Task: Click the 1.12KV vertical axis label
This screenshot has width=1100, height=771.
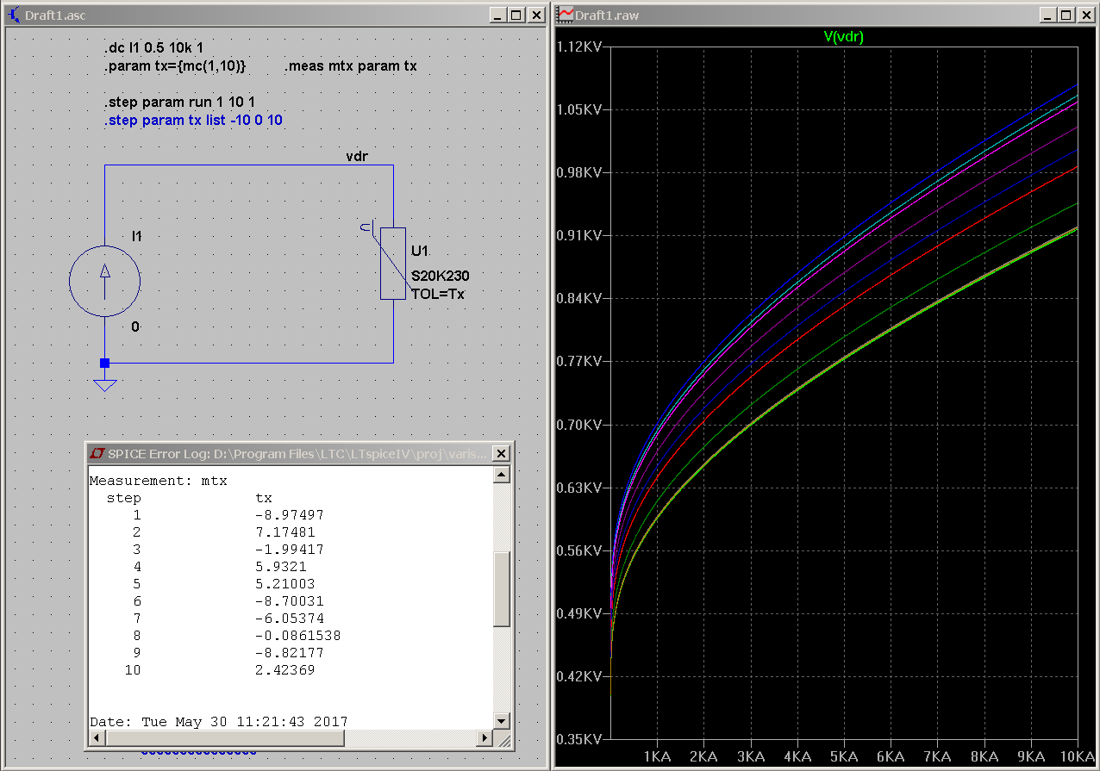Action: [579, 47]
